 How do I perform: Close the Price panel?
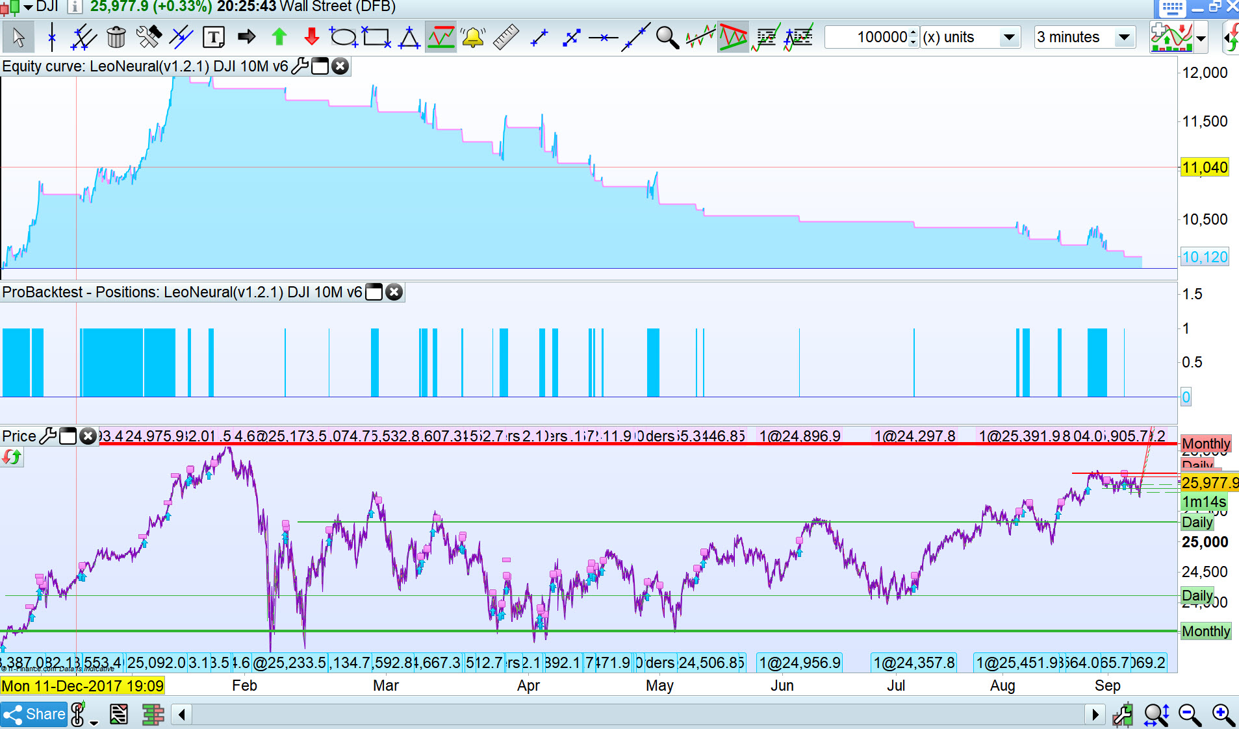[x=87, y=436]
